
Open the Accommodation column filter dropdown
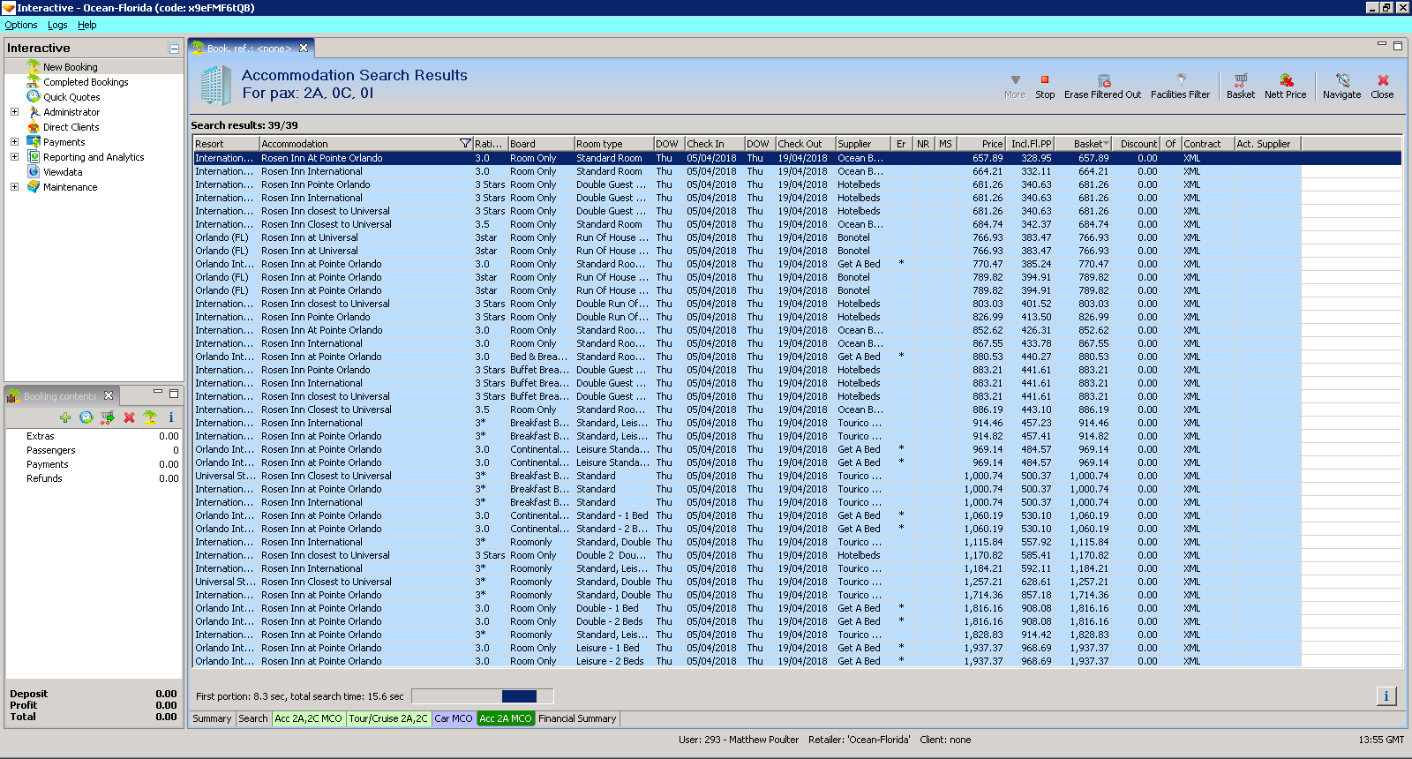click(x=465, y=144)
